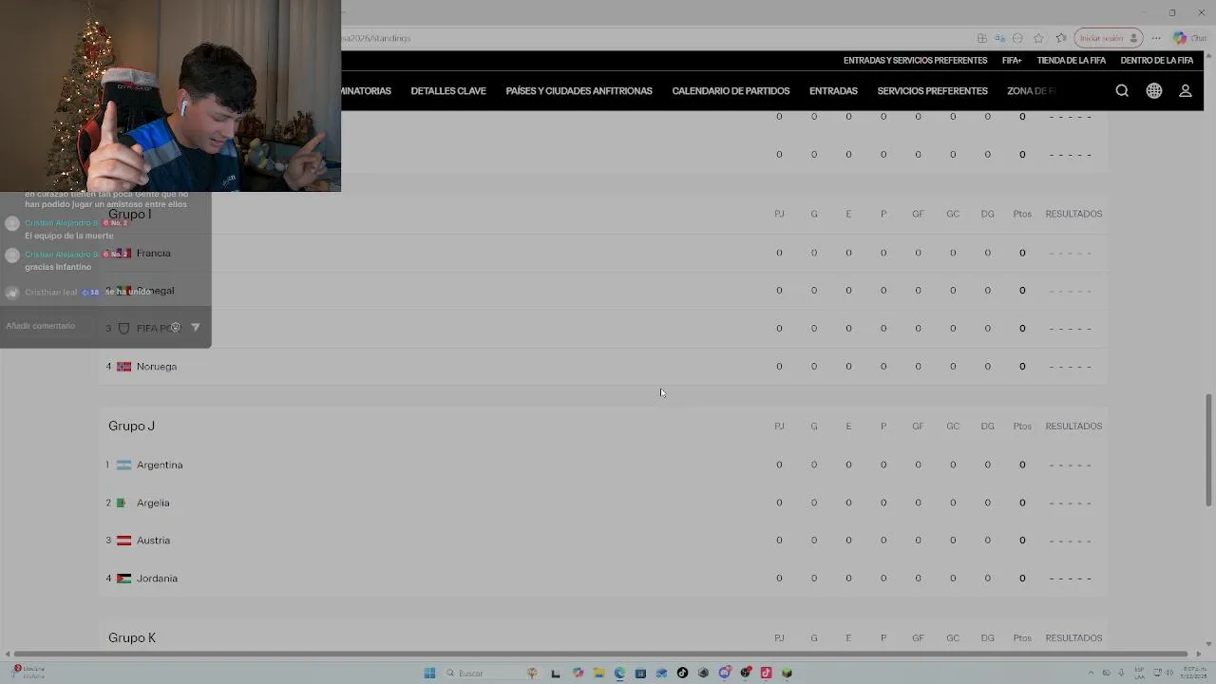This screenshot has height=684, width=1216.
Task: Click the Ptos header in Grupo J
Action: click(1022, 426)
